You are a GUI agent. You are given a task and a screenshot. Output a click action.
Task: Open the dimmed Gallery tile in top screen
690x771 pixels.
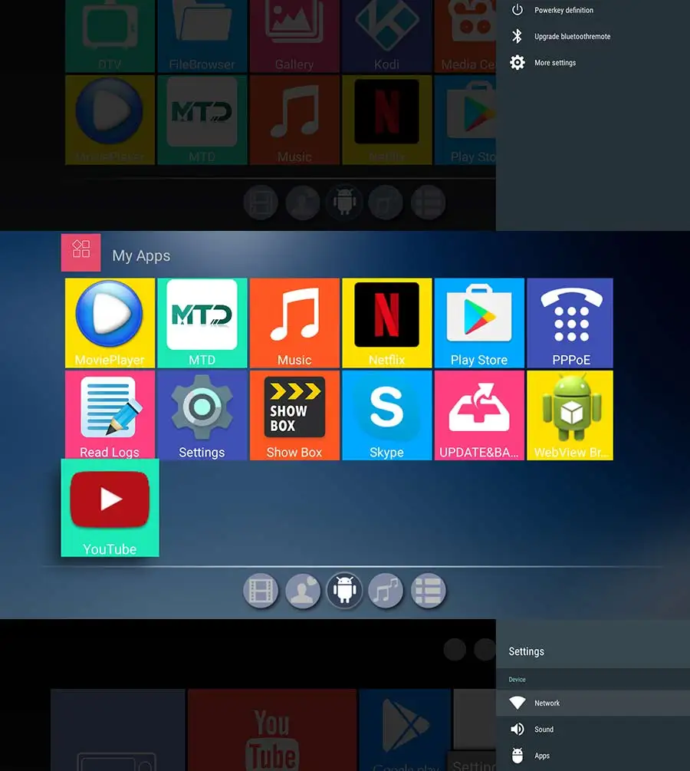[x=294, y=36]
